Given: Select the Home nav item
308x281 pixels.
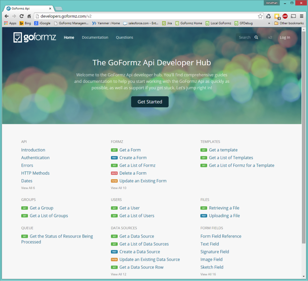Looking at the screenshot, I should (x=69, y=37).
